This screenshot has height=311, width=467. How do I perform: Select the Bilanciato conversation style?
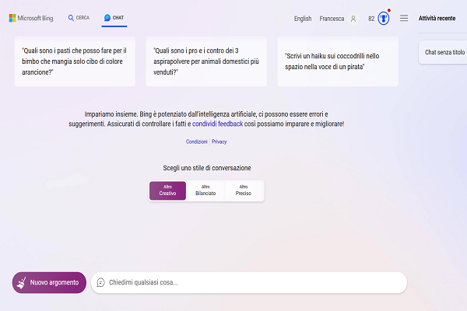coord(205,190)
